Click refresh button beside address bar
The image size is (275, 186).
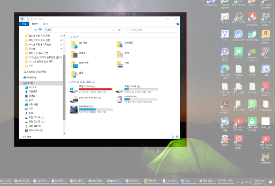tap(119, 30)
